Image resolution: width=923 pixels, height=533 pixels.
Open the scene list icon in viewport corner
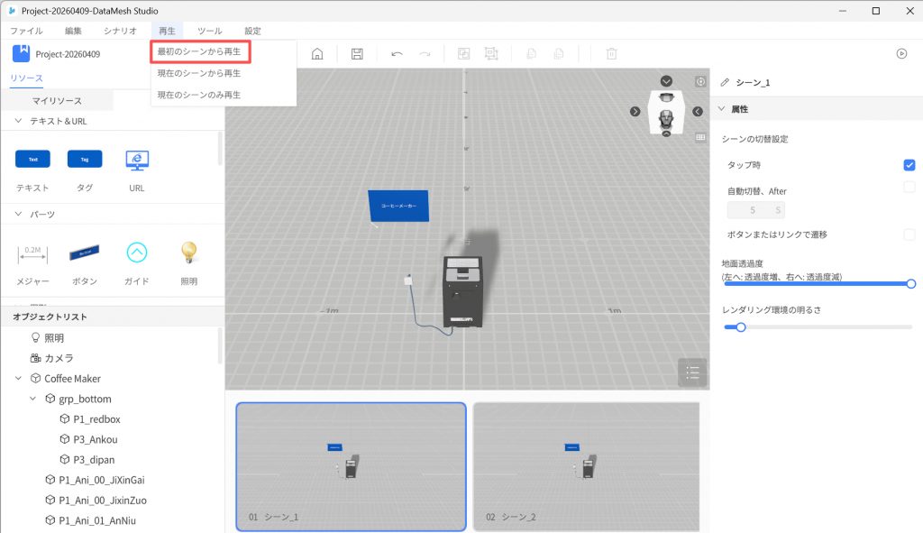692,372
